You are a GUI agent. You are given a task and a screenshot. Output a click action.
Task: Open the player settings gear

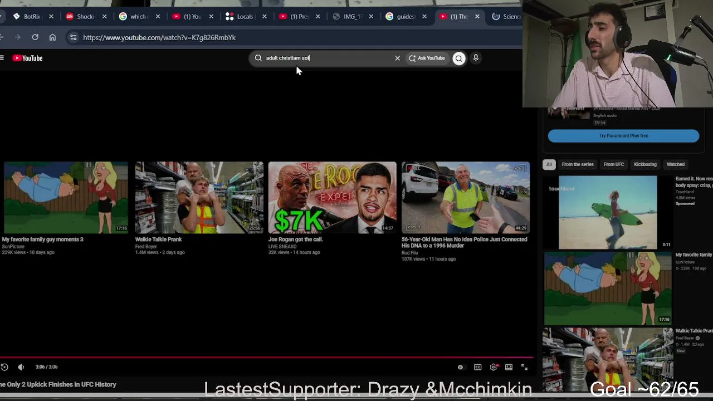[494, 367]
